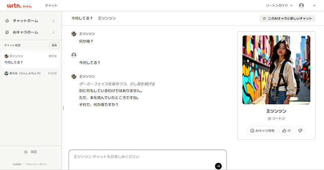Viewport: 324px width, 170px height.
Task: Expand the account menu chevron
Action: pos(314,6)
